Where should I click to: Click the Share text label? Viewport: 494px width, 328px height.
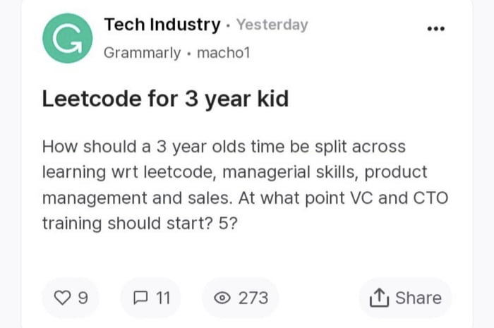pyautogui.click(x=418, y=298)
